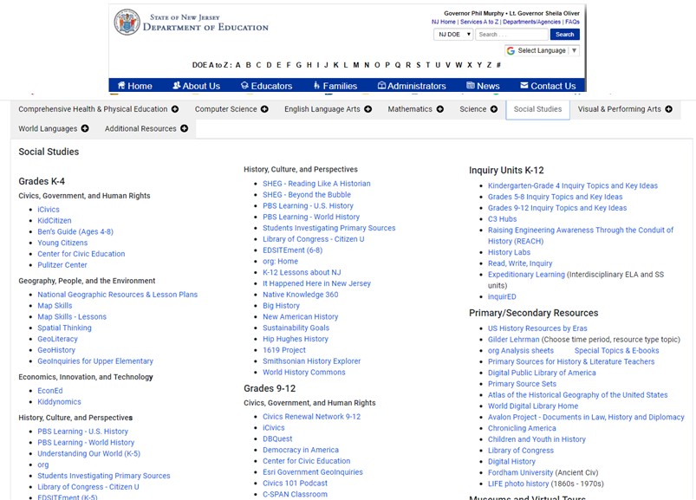Expand Visual & Performing Arts plus icon

[x=669, y=109]
